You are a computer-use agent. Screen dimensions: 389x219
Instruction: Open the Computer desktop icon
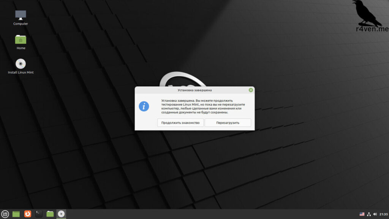tap(21, 16)
